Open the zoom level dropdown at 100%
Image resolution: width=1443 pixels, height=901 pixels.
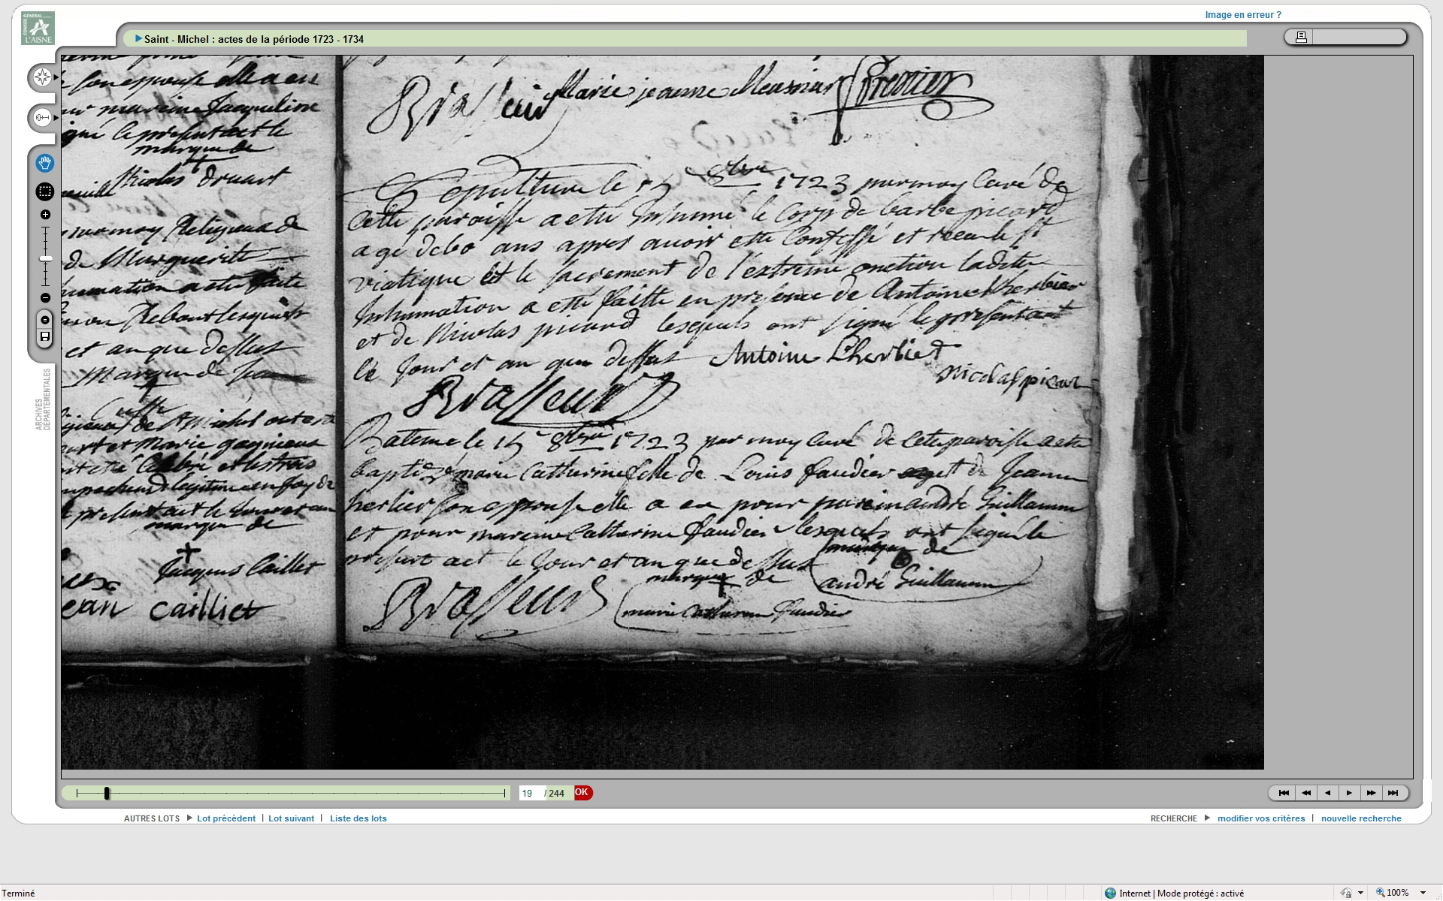point(1423,893)
